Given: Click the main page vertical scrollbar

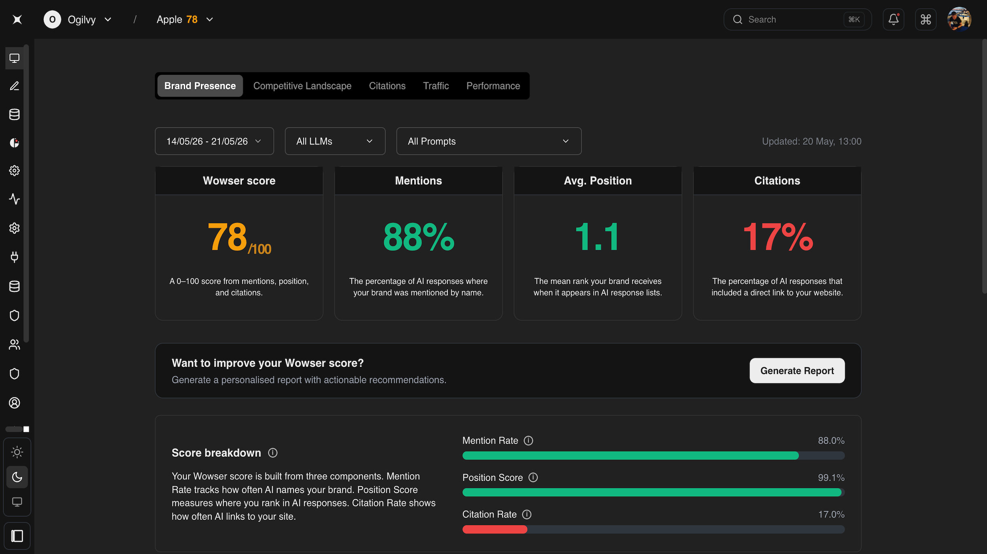Looking at the screenshot, I should click(x=984, y=166).
